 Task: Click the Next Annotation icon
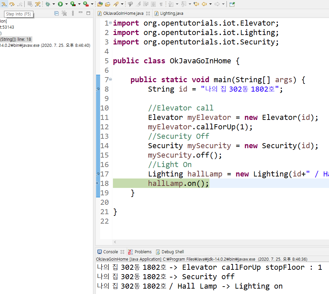click(x=171, y=4)
